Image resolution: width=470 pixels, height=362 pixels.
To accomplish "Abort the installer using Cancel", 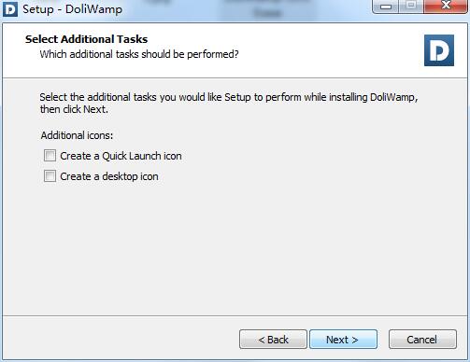I will click(422, 340).
